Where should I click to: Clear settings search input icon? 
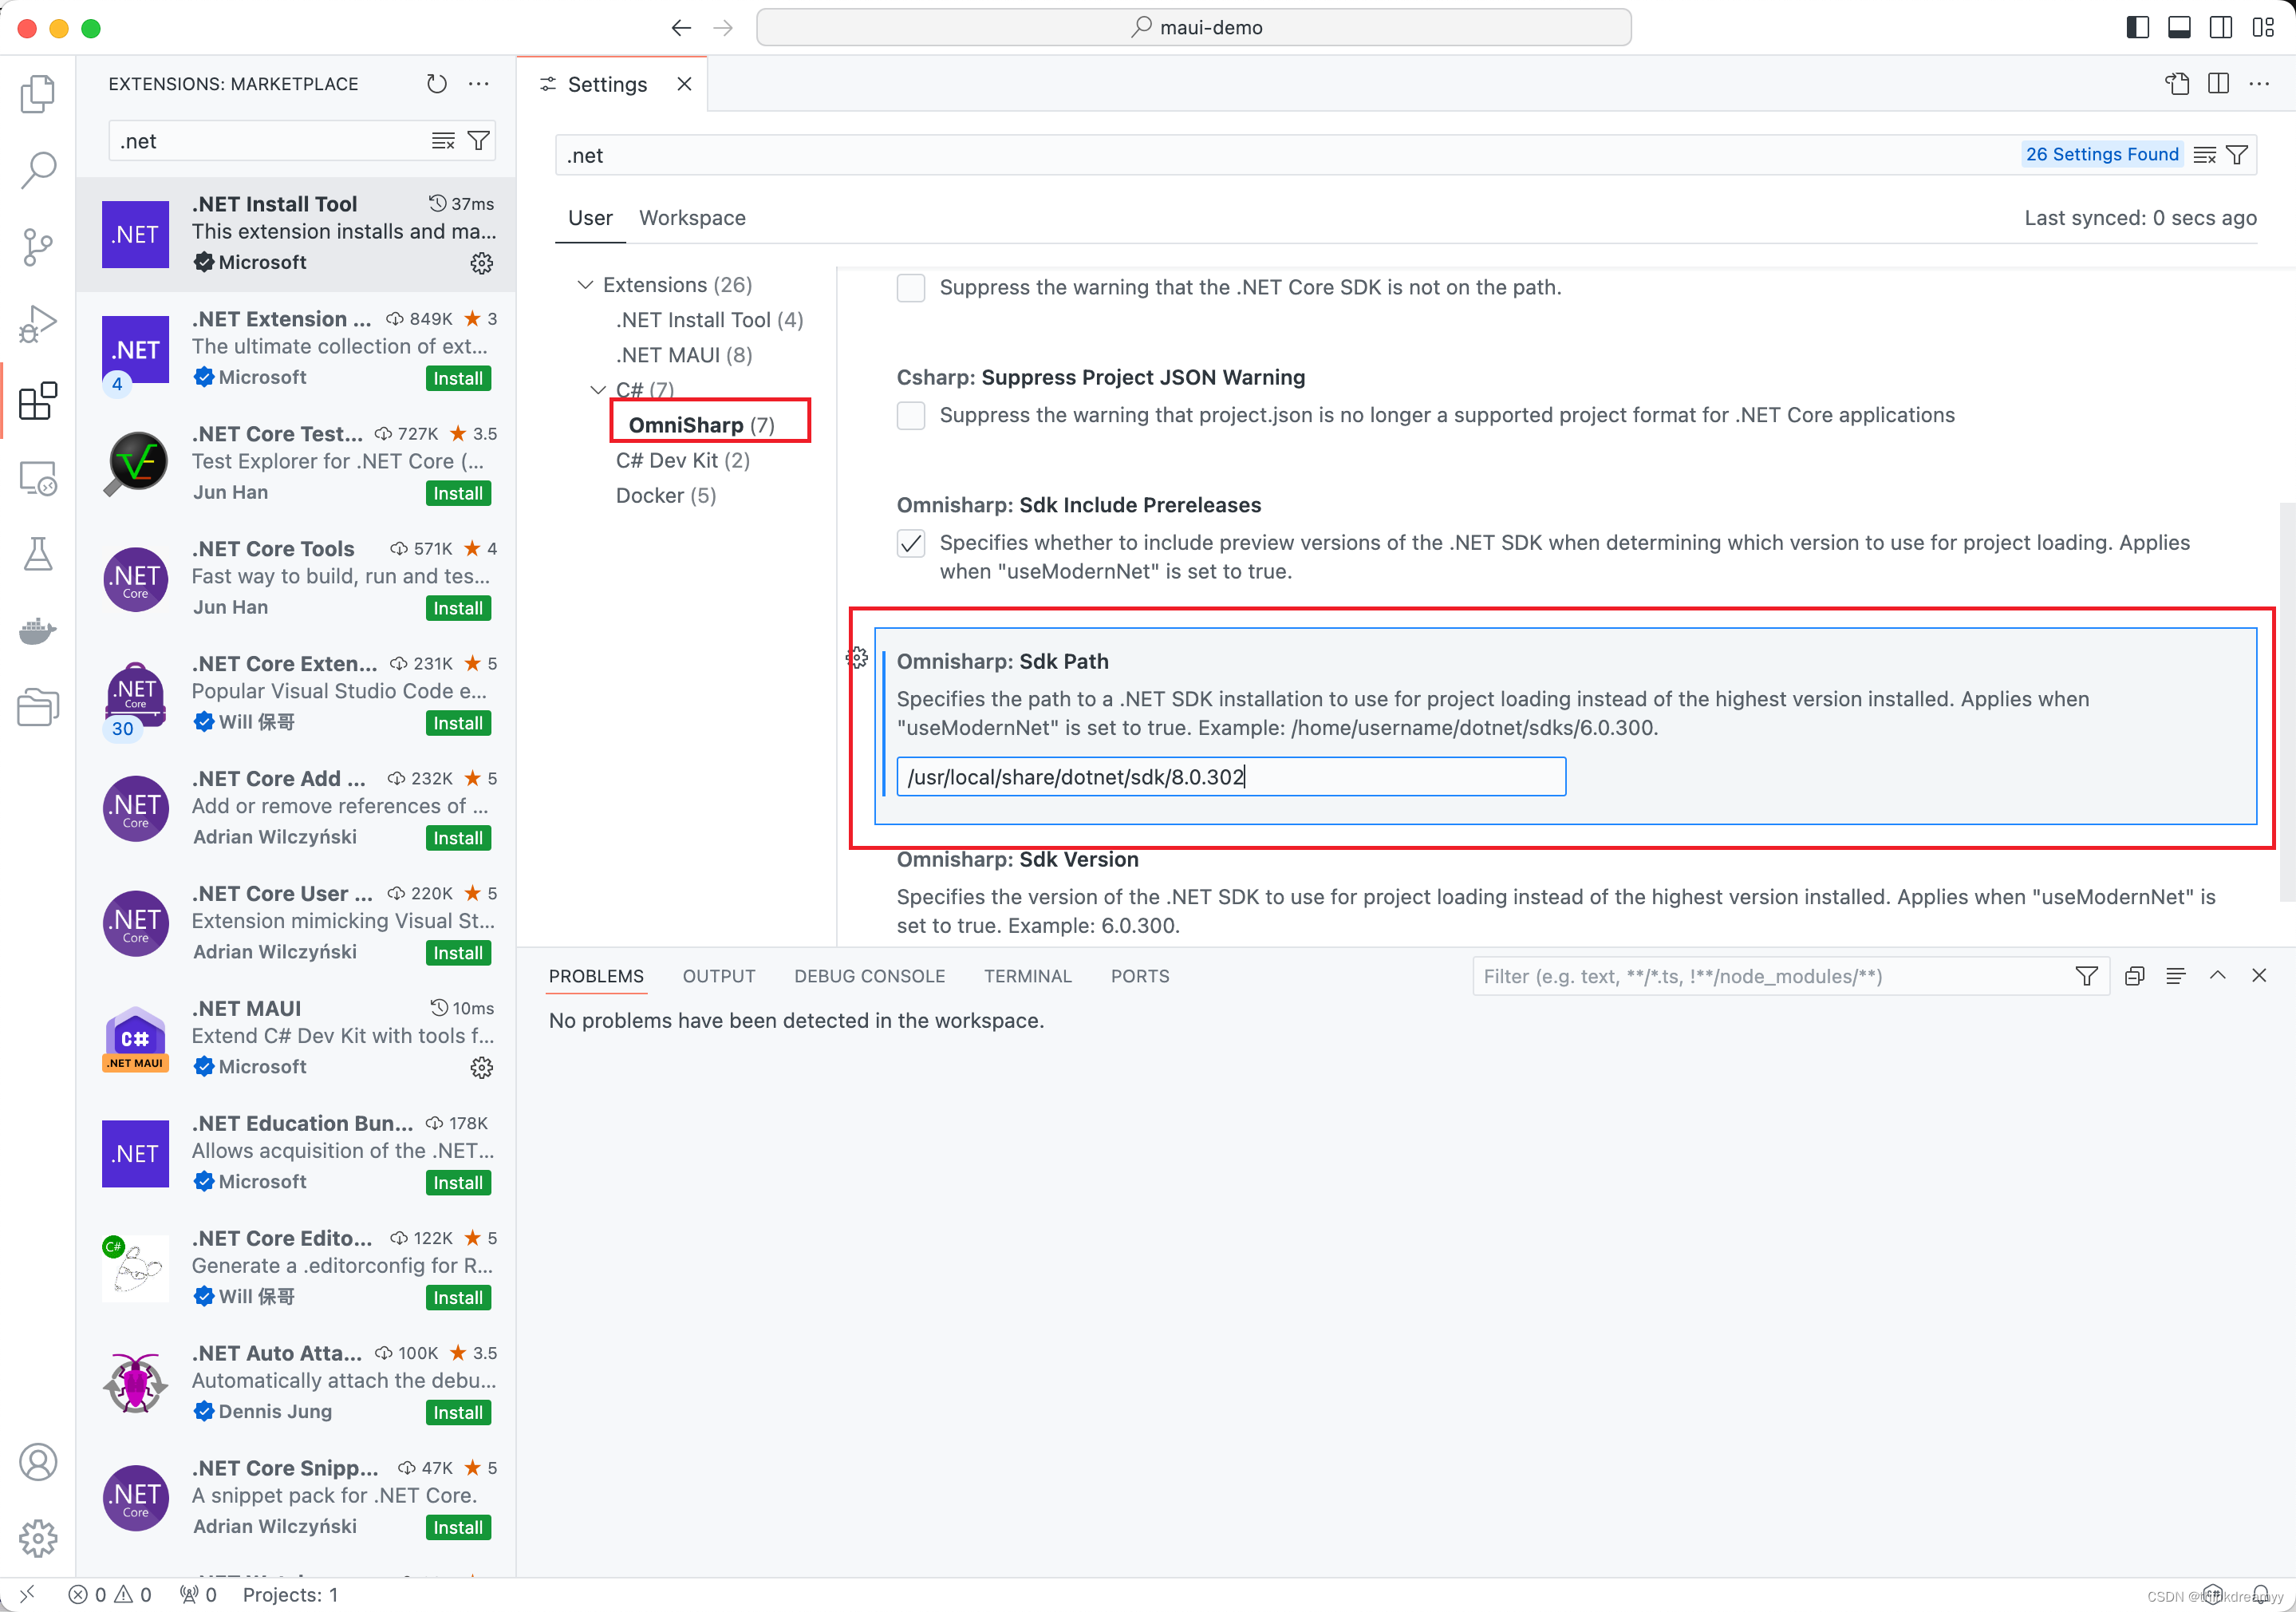[2204, 155]
